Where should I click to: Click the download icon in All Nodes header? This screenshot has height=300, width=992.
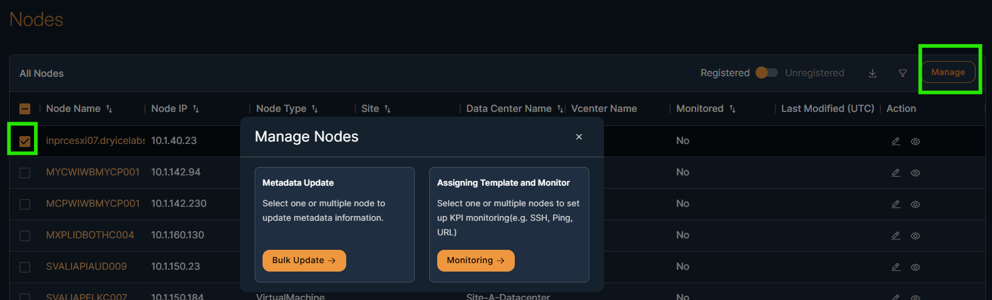[873, 73]
